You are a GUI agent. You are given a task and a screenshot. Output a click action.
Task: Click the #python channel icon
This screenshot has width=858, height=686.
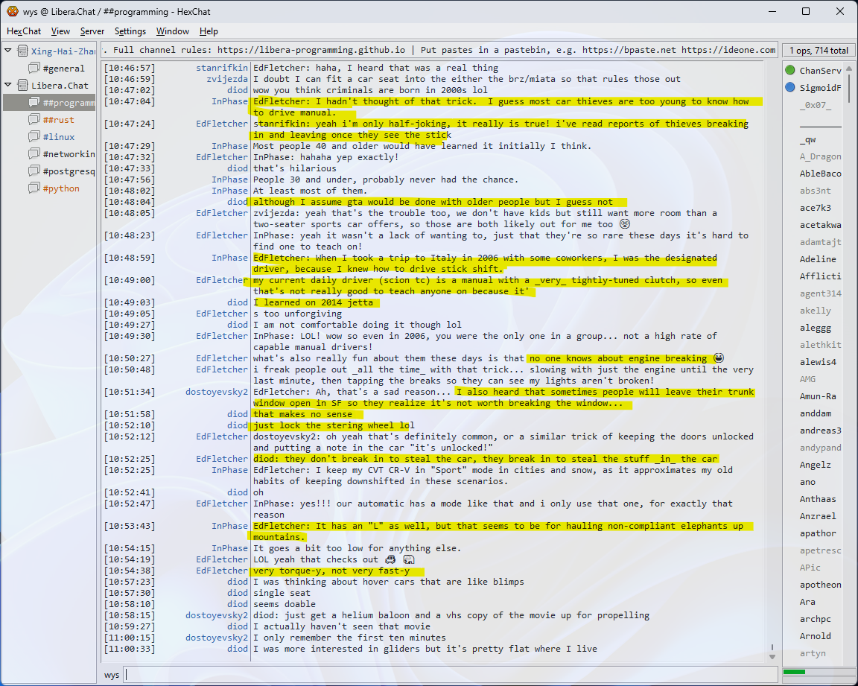(34, 188)
